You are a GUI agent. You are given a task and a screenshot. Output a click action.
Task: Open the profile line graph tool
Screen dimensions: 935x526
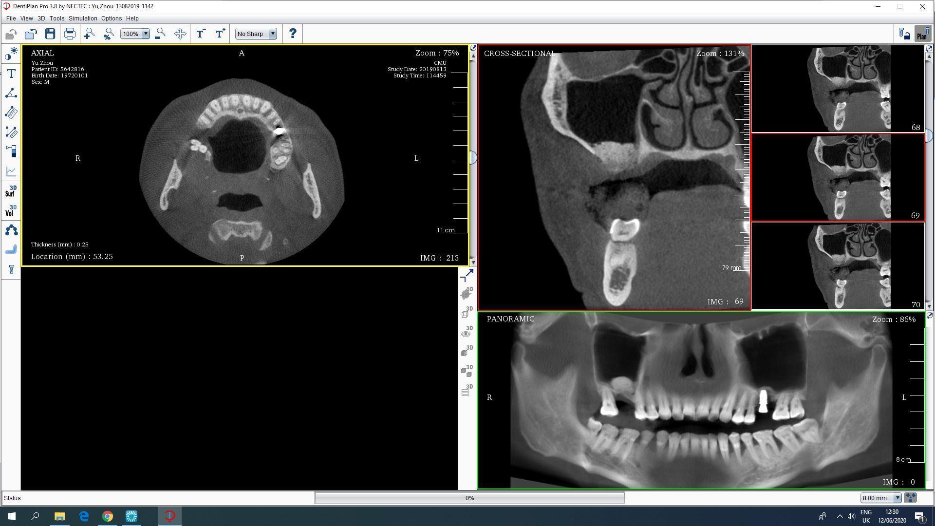coord(11,171)
